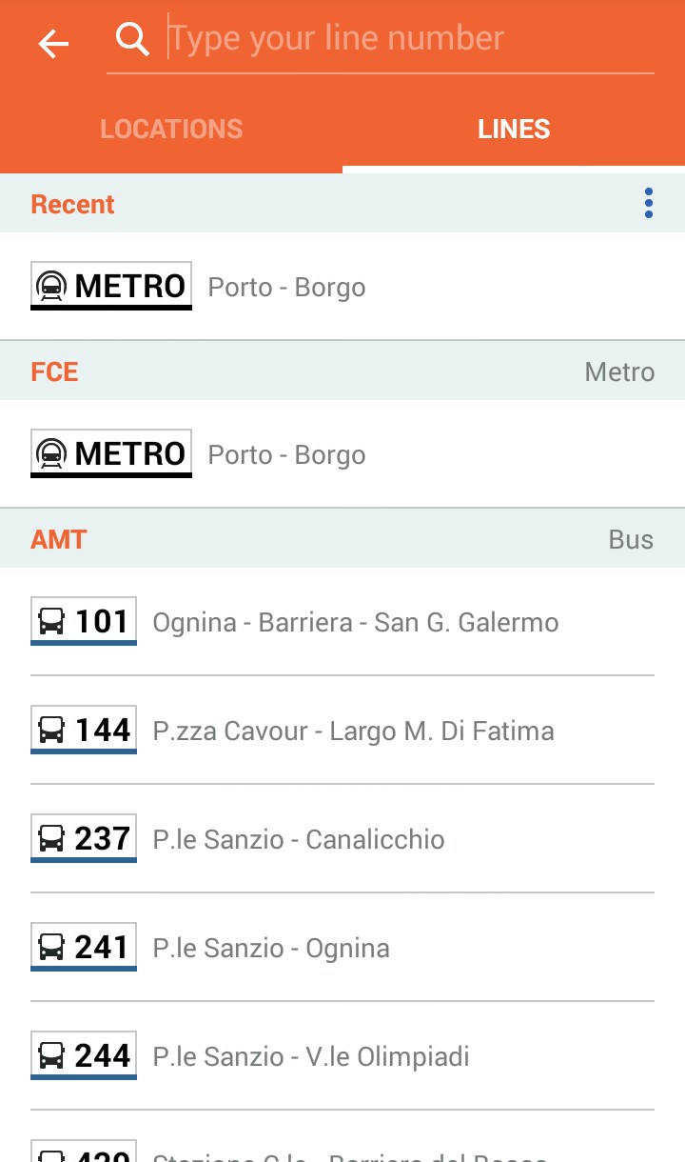Open Ognina - Barriera - San G. Galermo route
The width and height of the screenshot is (685, 1162).
[x=356, y=623]
